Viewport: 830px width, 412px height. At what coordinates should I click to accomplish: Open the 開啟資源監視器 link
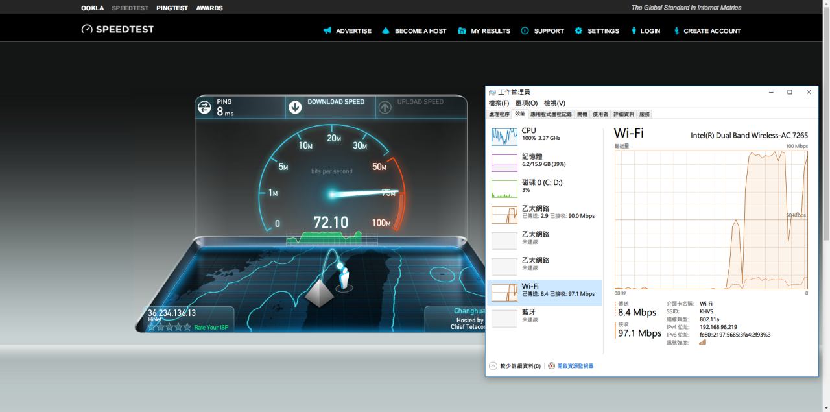point(575,366)
